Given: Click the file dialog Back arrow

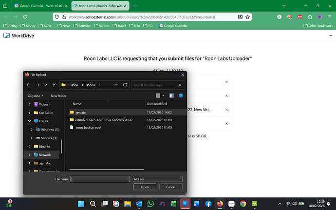Looking at the screenshot, I should pyautogui.click(x=29, y=85).
